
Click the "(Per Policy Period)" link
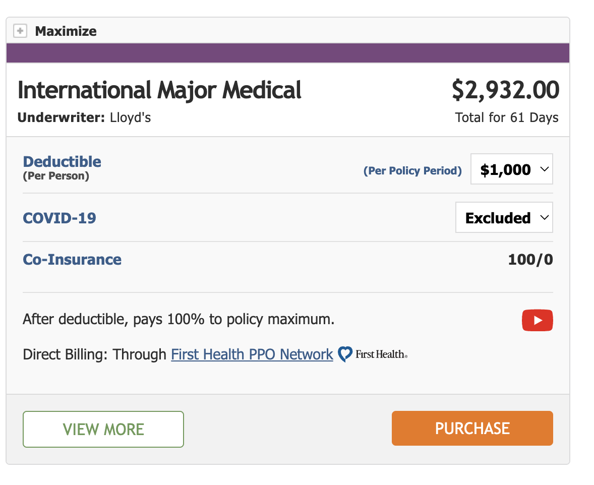click(x=412, y=171)
